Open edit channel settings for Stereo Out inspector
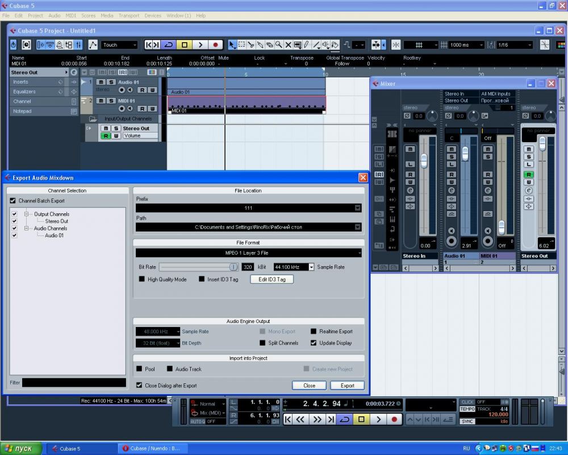 pyautogui.click(x=73, y=72)
